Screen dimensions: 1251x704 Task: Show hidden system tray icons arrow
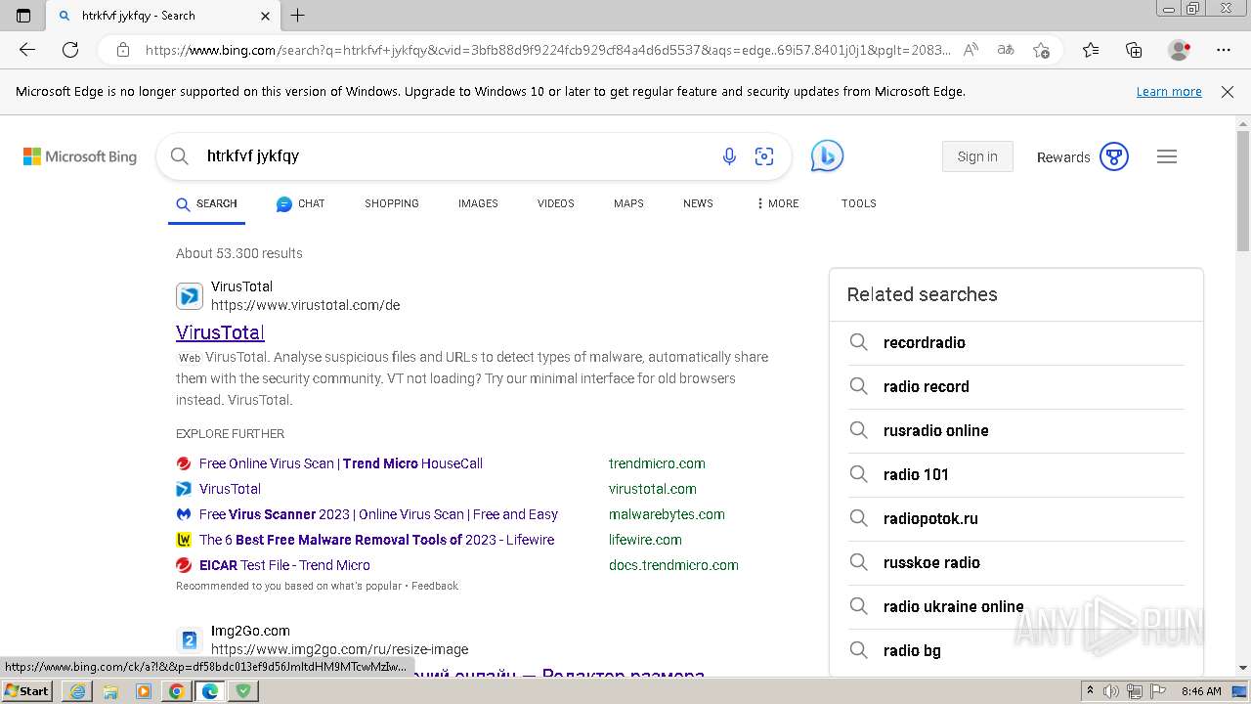[1090, 691]
